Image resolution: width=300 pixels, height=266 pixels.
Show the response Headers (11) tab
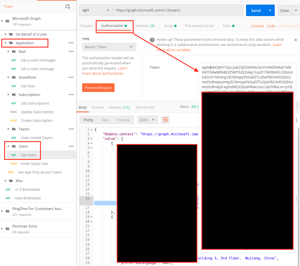click(119, 107)
